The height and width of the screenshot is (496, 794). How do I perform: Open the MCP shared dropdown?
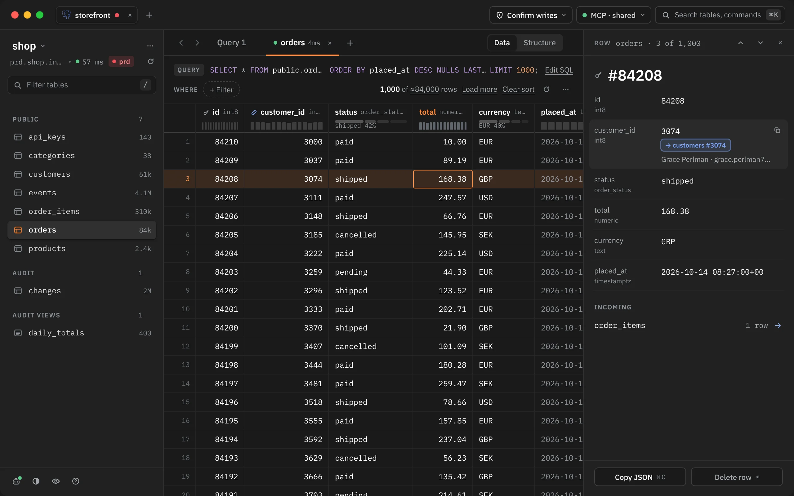coord(613,15)
